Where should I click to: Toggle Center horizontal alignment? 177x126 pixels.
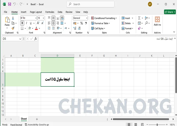[x=53, y=23]
